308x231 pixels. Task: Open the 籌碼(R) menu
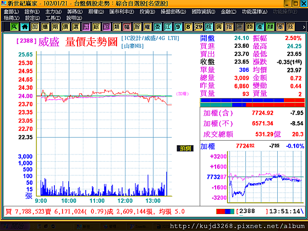click(75, 12)
